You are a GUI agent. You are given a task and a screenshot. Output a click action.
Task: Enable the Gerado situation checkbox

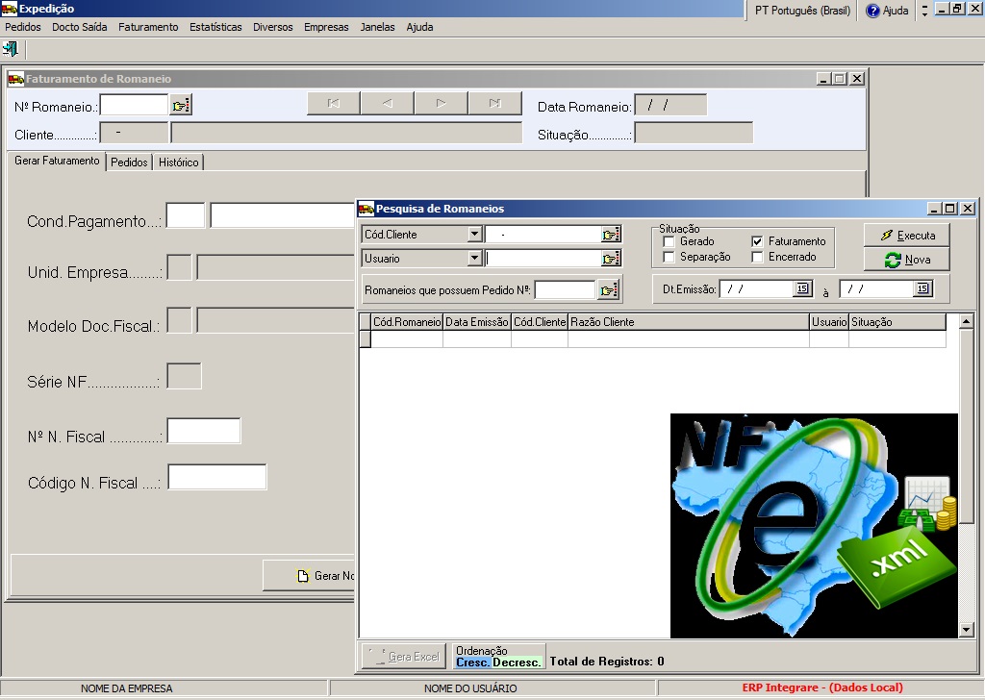click(669, 241)
